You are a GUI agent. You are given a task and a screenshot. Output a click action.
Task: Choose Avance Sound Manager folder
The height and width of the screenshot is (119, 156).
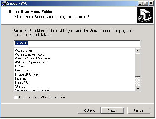(33, 58)
